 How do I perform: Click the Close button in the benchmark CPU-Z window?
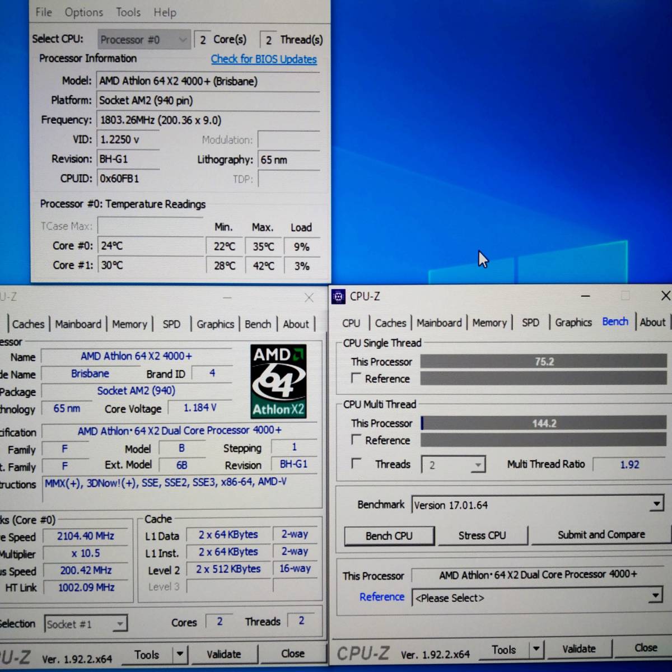pyautogui.click(x=646, y=648)
